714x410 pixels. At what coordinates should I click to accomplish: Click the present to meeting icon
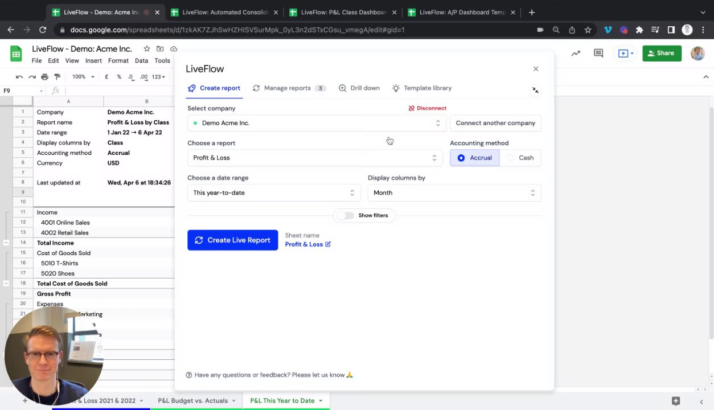626,53
